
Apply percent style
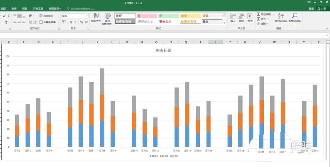tap(71, 22)
